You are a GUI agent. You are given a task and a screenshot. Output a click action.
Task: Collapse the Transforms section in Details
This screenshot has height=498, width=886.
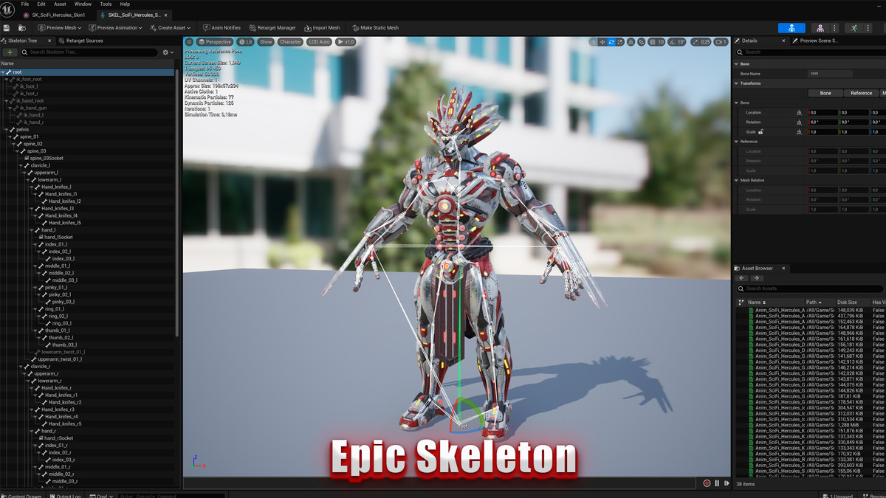click(x=736, y=83)
